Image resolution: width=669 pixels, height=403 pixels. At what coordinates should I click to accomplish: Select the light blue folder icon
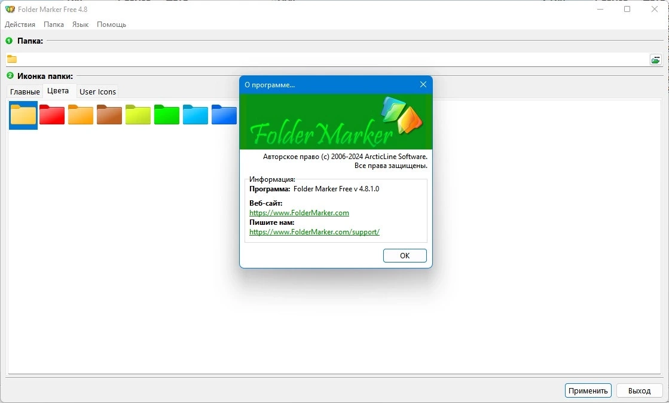(x=195, y=114)
